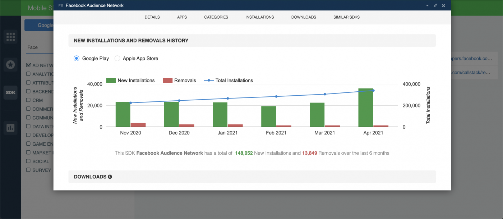
Task: Click the '13,849' removals figure
Action: tap(309, 153)
